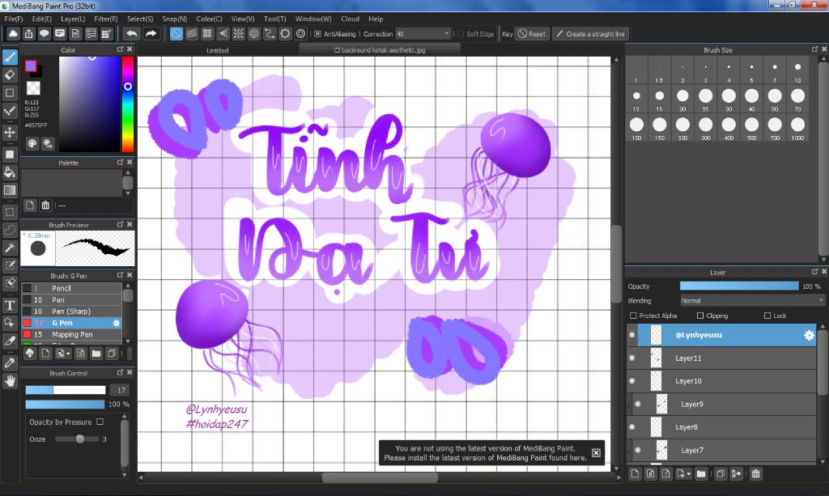Open @Lynhyeusu layer settings gear
Image resolution: width=829 pixels, height=496 pixels.
809,336
